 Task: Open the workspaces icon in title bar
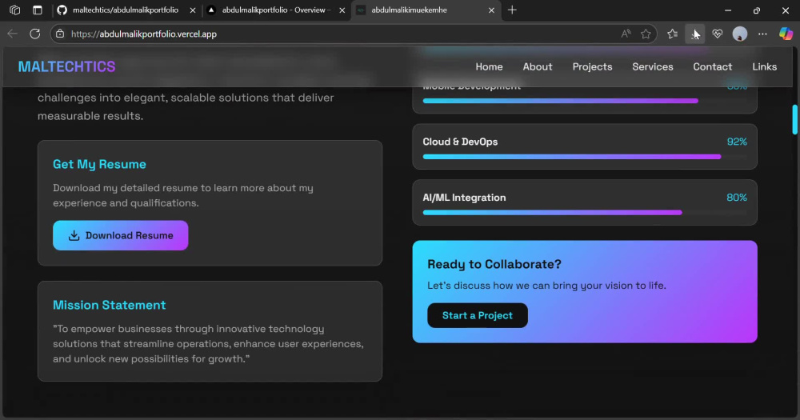(x=14, y=10)
